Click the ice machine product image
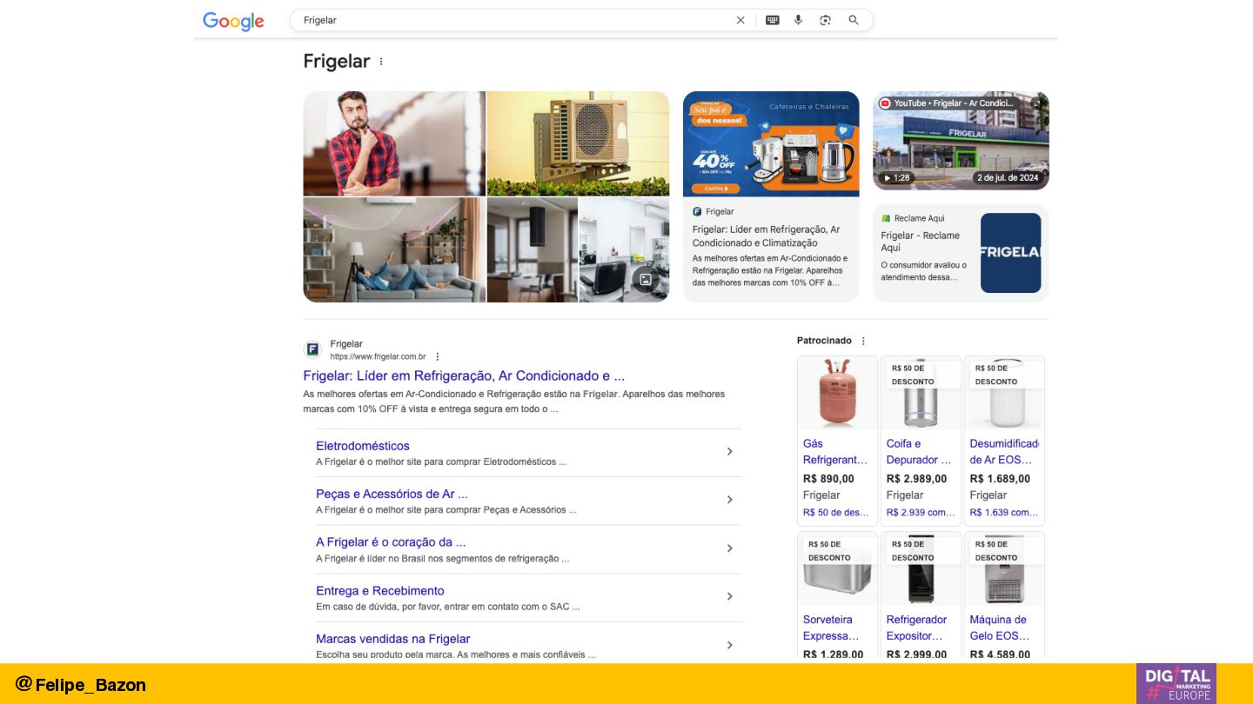The height and width of the screenshot is (704, 1253). coord(1004,569)
